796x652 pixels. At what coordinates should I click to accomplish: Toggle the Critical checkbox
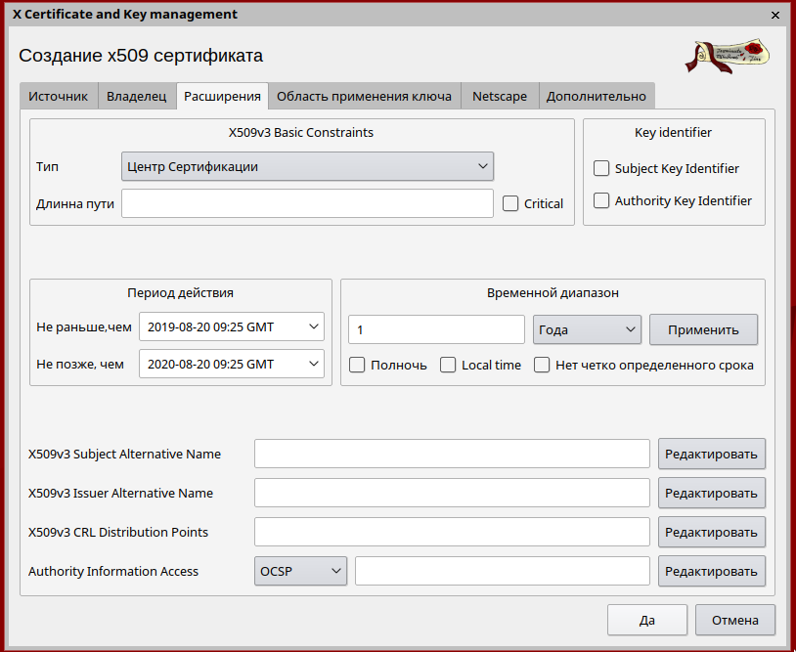(510, 203)
